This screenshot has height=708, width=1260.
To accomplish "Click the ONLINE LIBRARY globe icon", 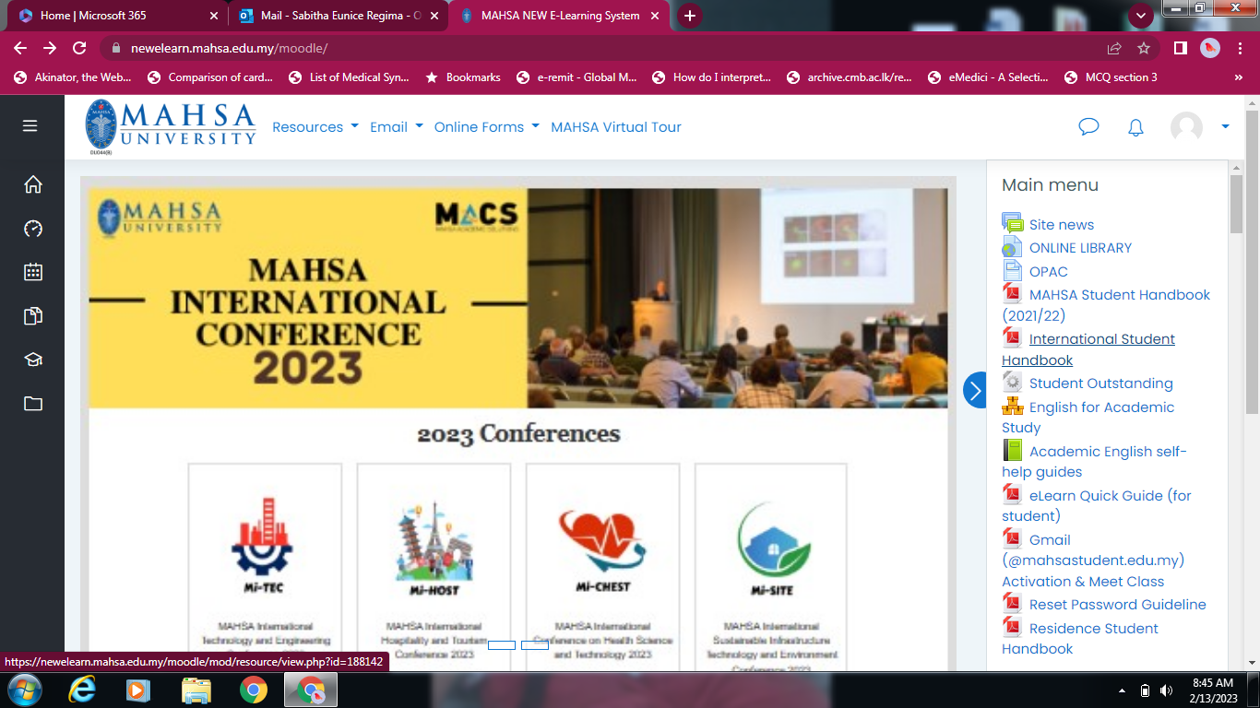I will (1013, 247).
